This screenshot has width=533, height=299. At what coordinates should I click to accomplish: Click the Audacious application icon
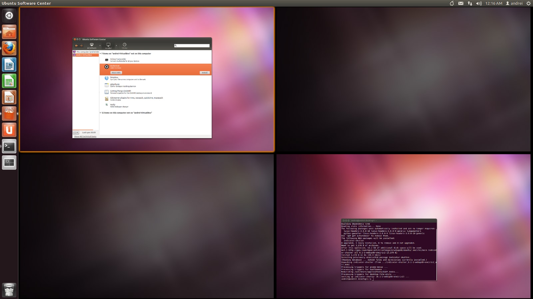pyautogui.click(x=107, y=67)
